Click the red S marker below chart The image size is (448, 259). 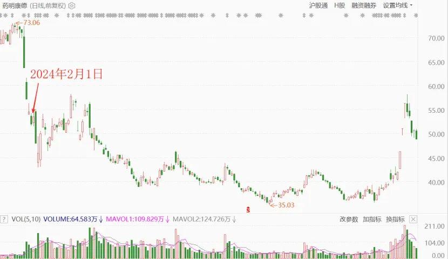click(x=248, y=209)
